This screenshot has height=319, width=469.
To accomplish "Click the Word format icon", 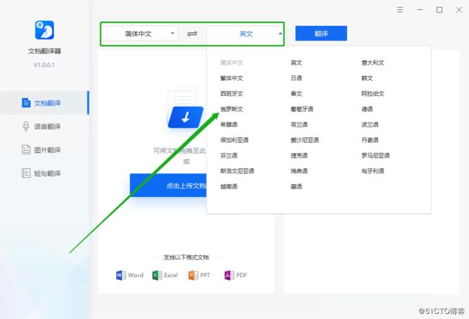I will coord(121,275).
